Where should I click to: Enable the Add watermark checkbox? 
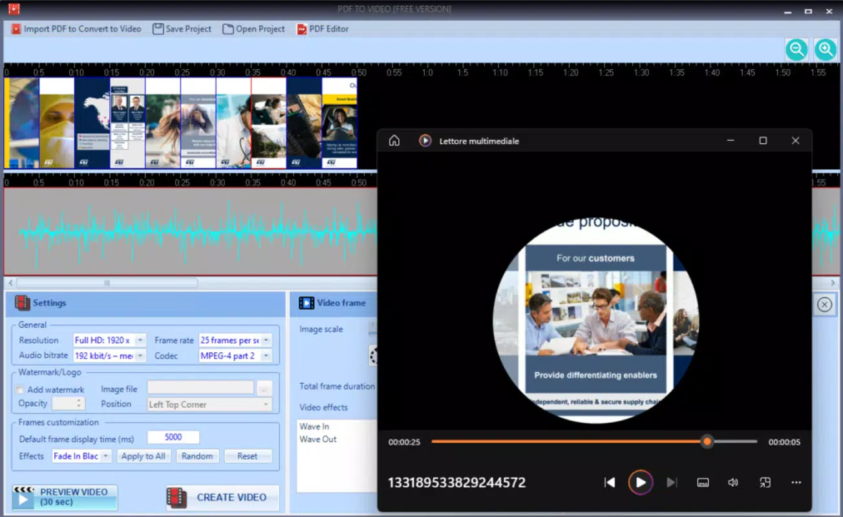20,390
